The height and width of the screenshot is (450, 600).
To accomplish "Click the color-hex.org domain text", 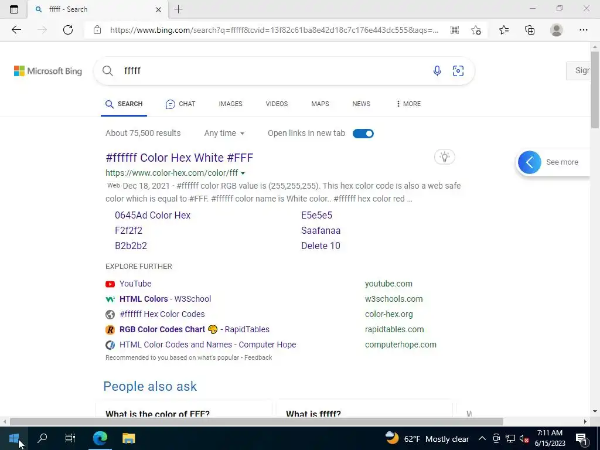I will click(x=389, y=314).
